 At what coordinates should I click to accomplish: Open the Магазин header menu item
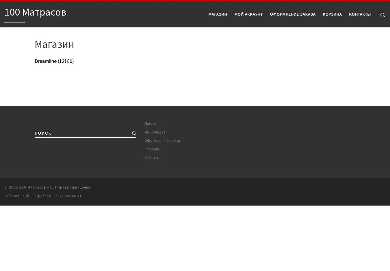218,14
